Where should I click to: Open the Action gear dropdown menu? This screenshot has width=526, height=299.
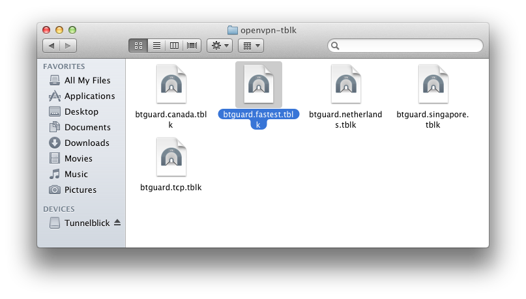(220, 46)
